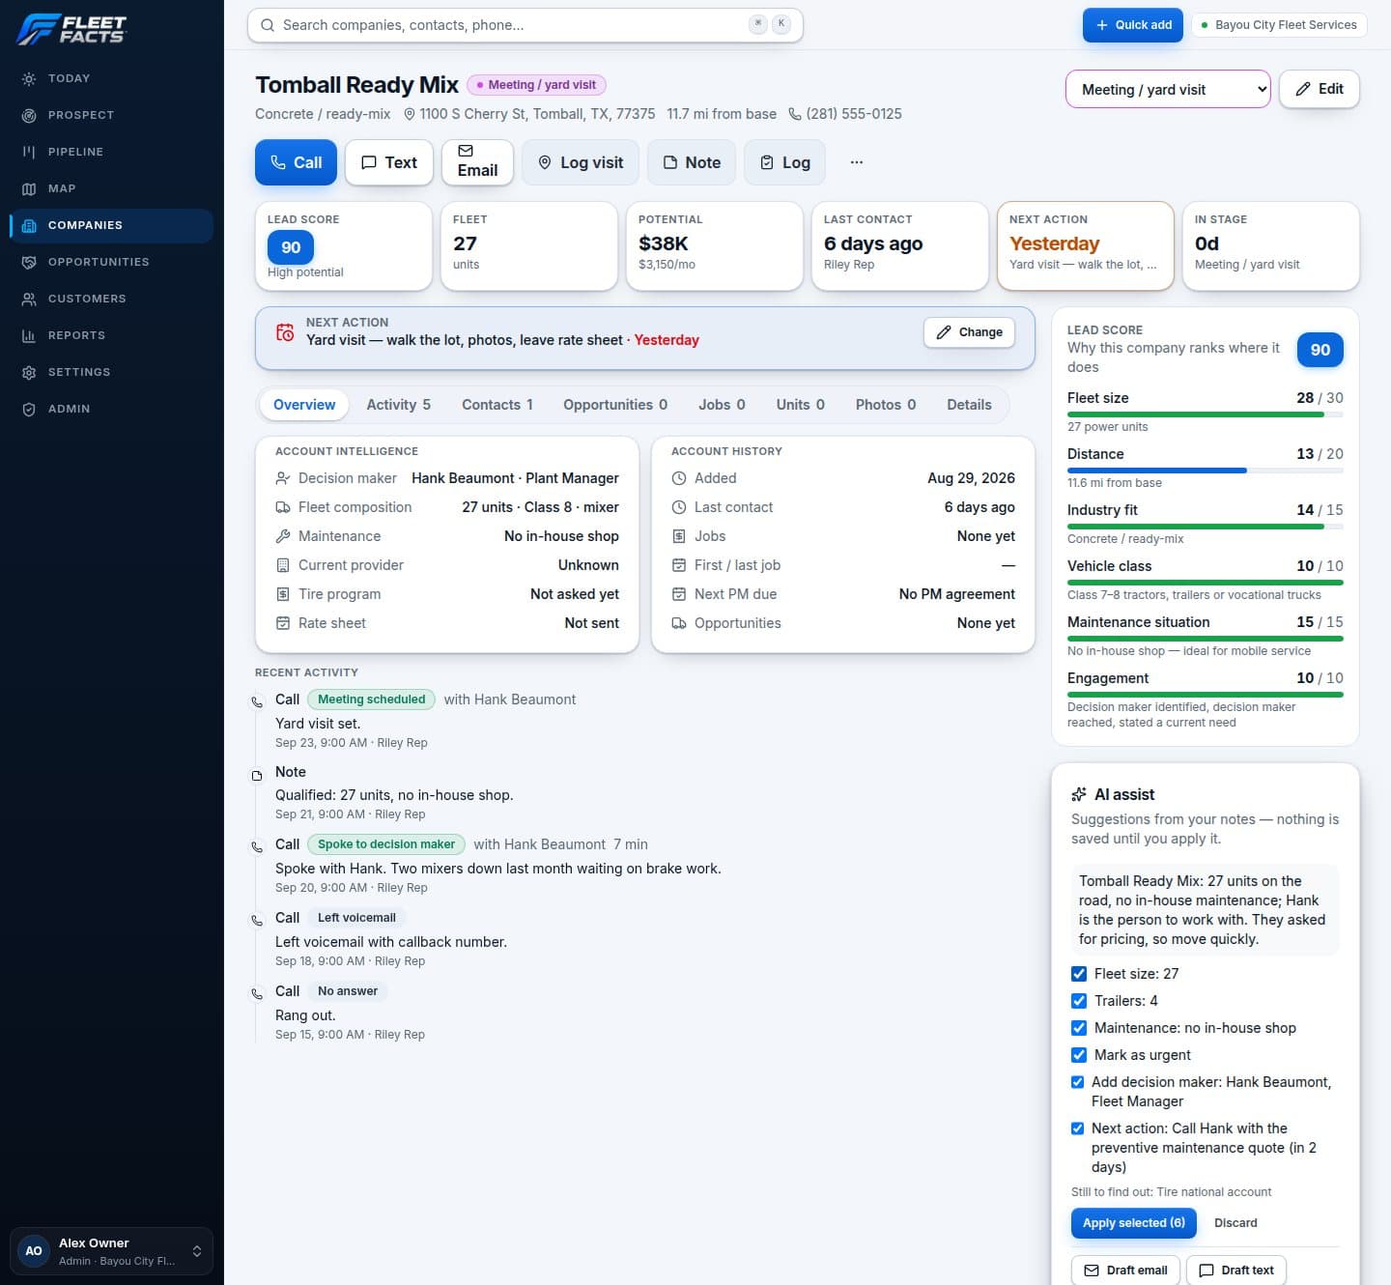This screenshot has width=1391, height=1285.
Task: Click the AI assist sparkle icon
Action: coord(1079,794)
